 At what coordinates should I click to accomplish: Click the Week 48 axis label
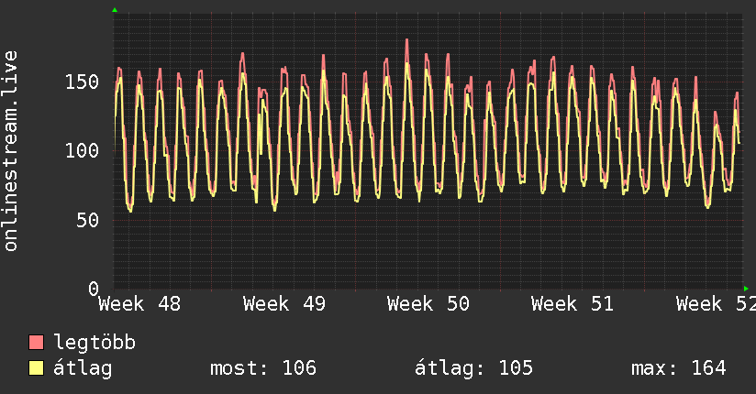point(139,304)
